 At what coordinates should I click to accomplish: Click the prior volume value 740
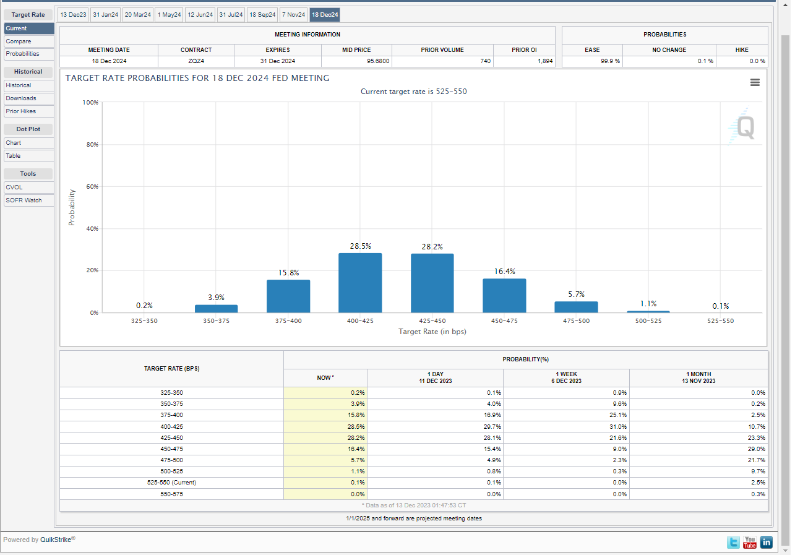tap(485, 61)
